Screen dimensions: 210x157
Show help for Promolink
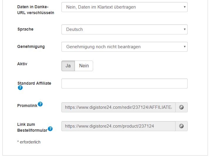coord(40,104)
